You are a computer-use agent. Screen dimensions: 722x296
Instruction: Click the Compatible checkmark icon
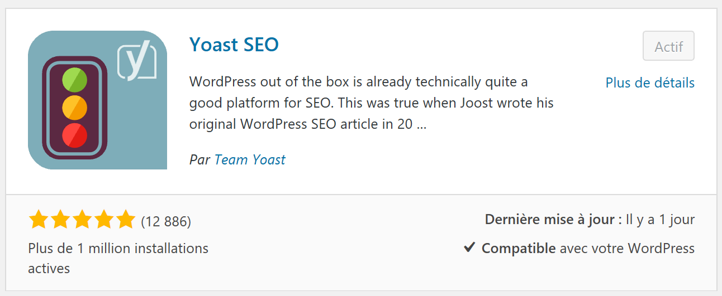point(469,248)
